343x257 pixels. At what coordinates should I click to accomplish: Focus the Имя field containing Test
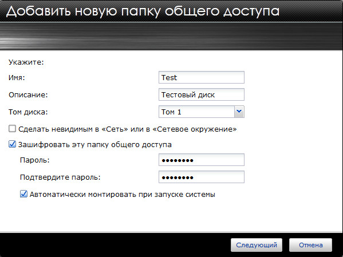(201, 77)
